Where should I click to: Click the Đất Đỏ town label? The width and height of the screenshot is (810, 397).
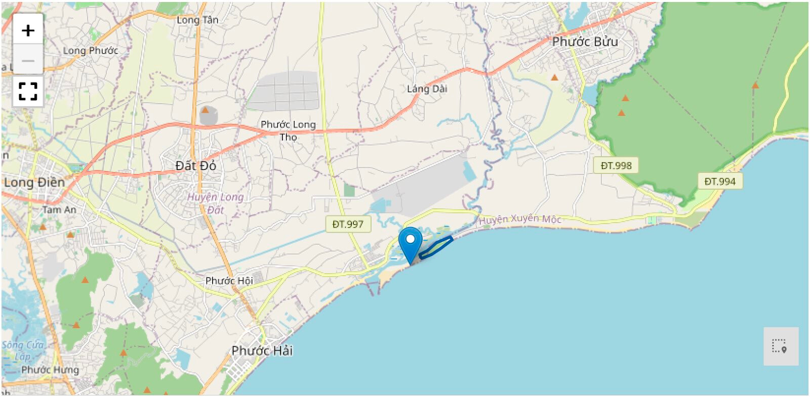click(x=196, y=165)
